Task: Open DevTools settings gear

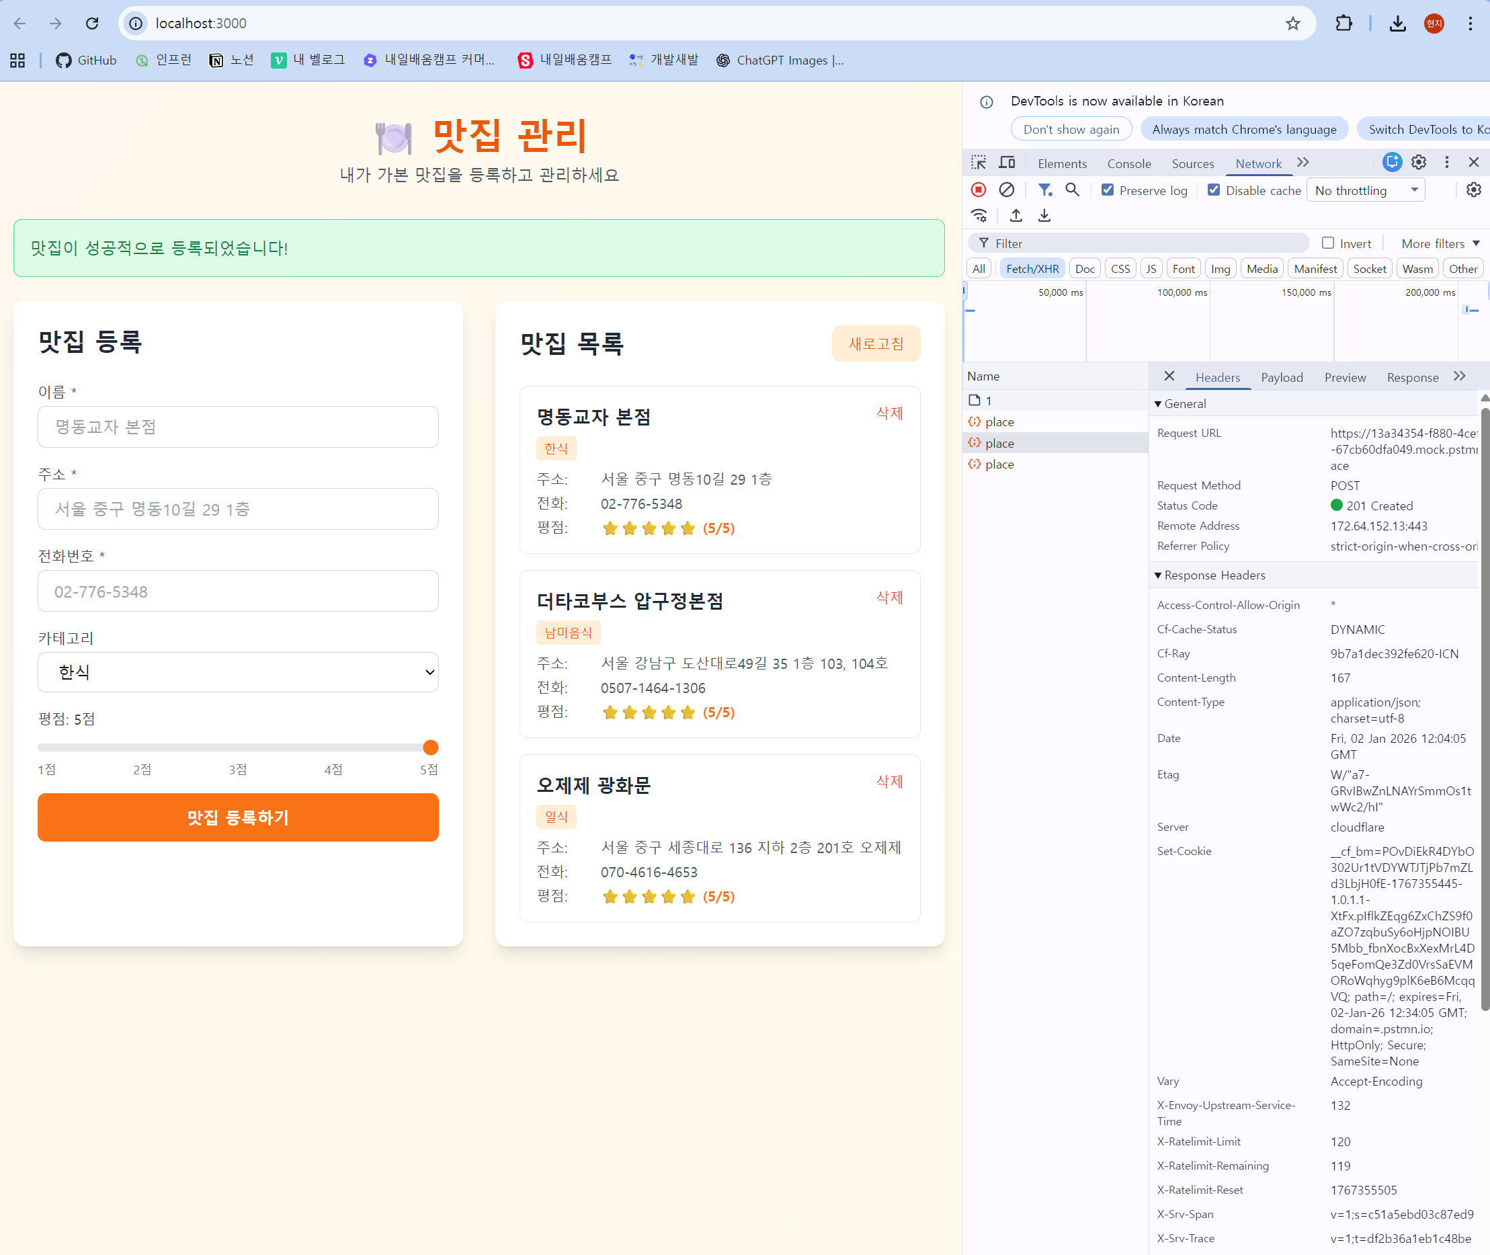Action: click(1418, 163)
